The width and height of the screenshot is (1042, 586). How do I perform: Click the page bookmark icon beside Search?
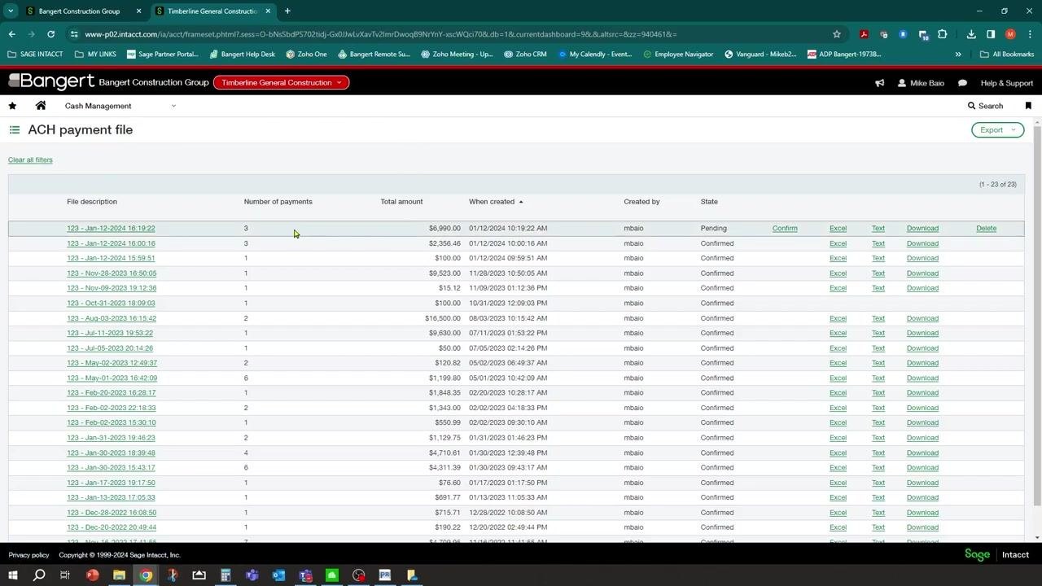(1028, 106)
